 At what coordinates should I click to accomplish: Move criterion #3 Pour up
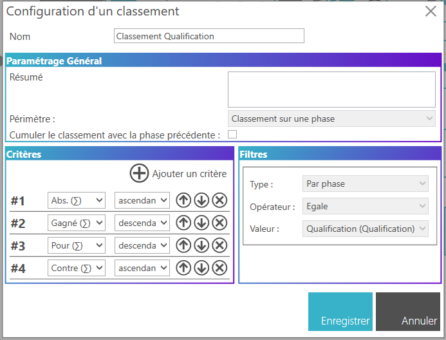(183, 245)
